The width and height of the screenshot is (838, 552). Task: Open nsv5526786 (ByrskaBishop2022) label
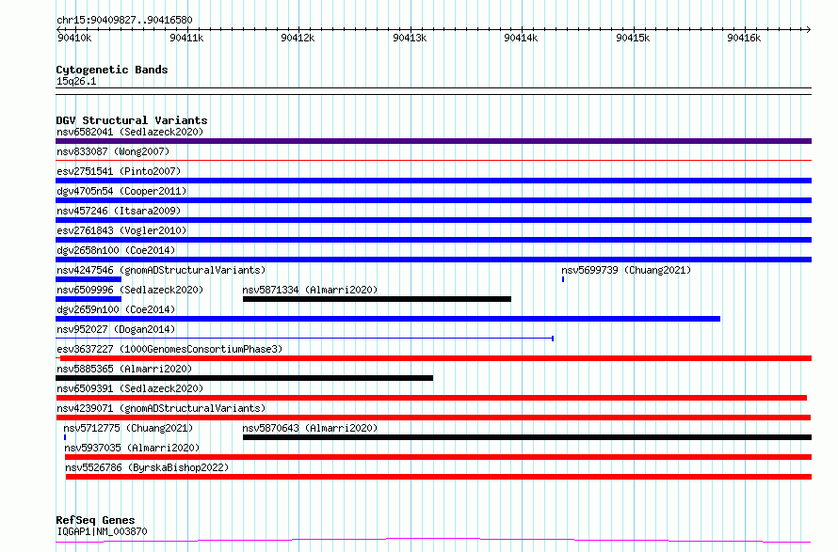pyautogui.click(x=147, y=467)
